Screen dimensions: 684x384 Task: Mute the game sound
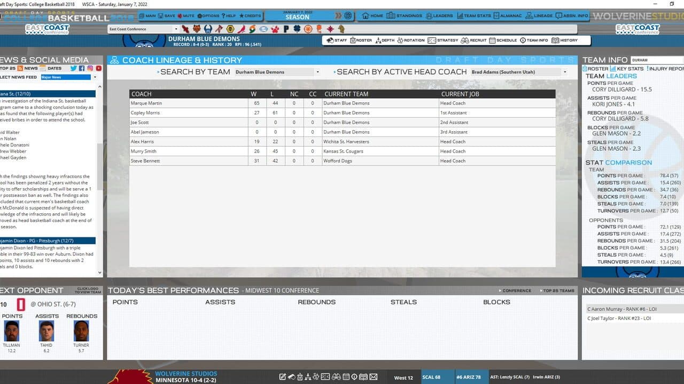185,16
